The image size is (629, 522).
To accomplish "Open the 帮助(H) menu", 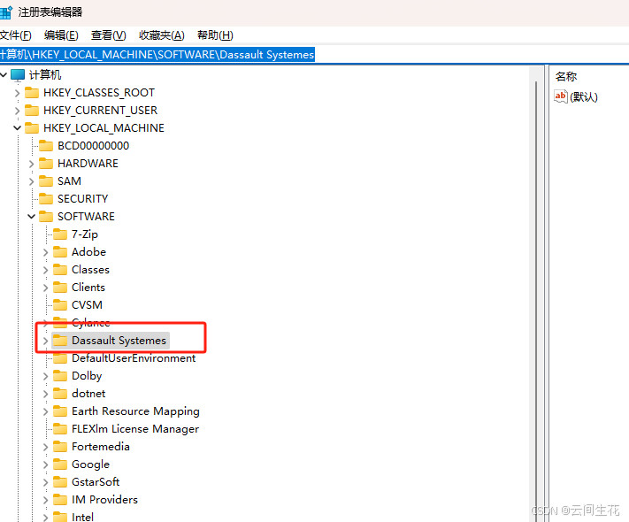I will pyautogui.click(x=215, y=35).
